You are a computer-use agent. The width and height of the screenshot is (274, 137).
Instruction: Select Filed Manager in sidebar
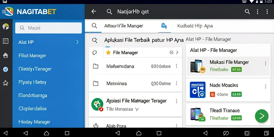tap(32, 56)
